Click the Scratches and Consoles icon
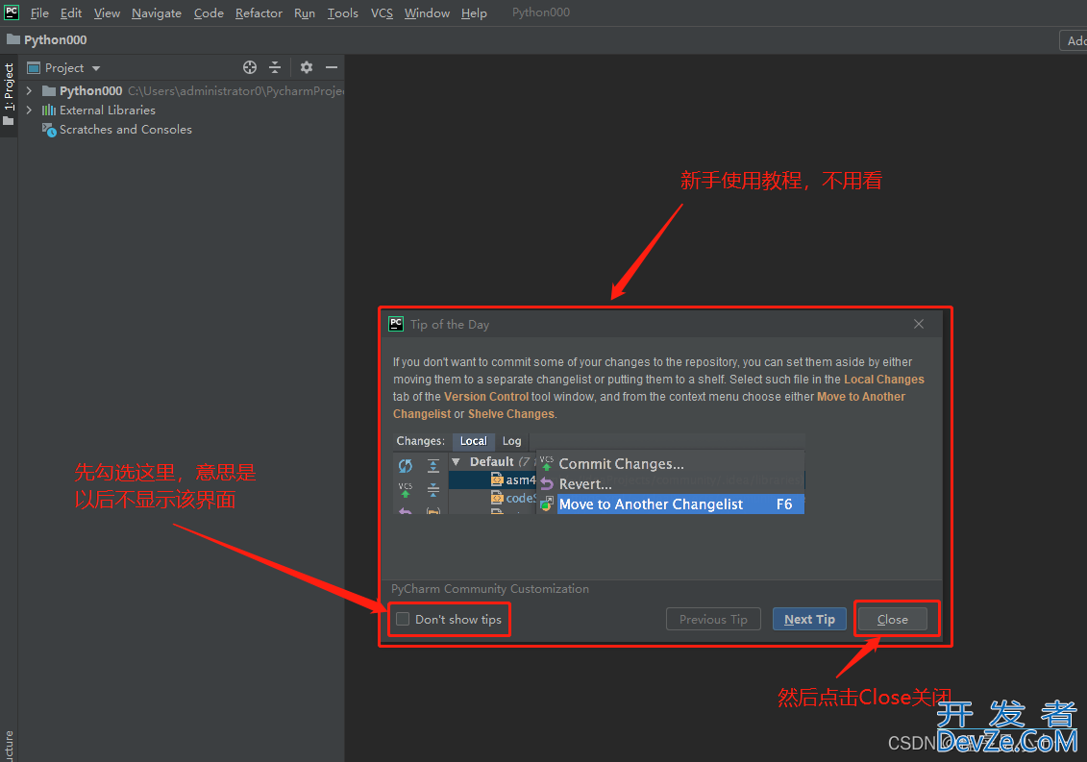 click(x=49, y=130)
